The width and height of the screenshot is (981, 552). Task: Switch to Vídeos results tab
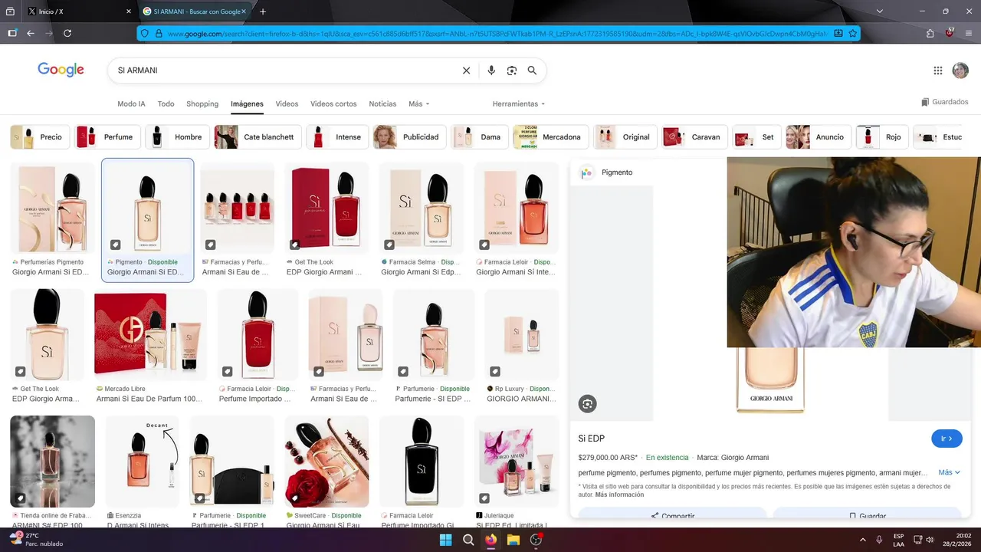pyautogui.click(x=287, y=104)
